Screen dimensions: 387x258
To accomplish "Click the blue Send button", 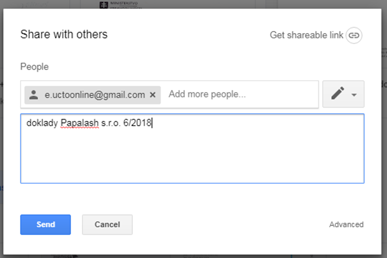I will click(x=45, y=224).
